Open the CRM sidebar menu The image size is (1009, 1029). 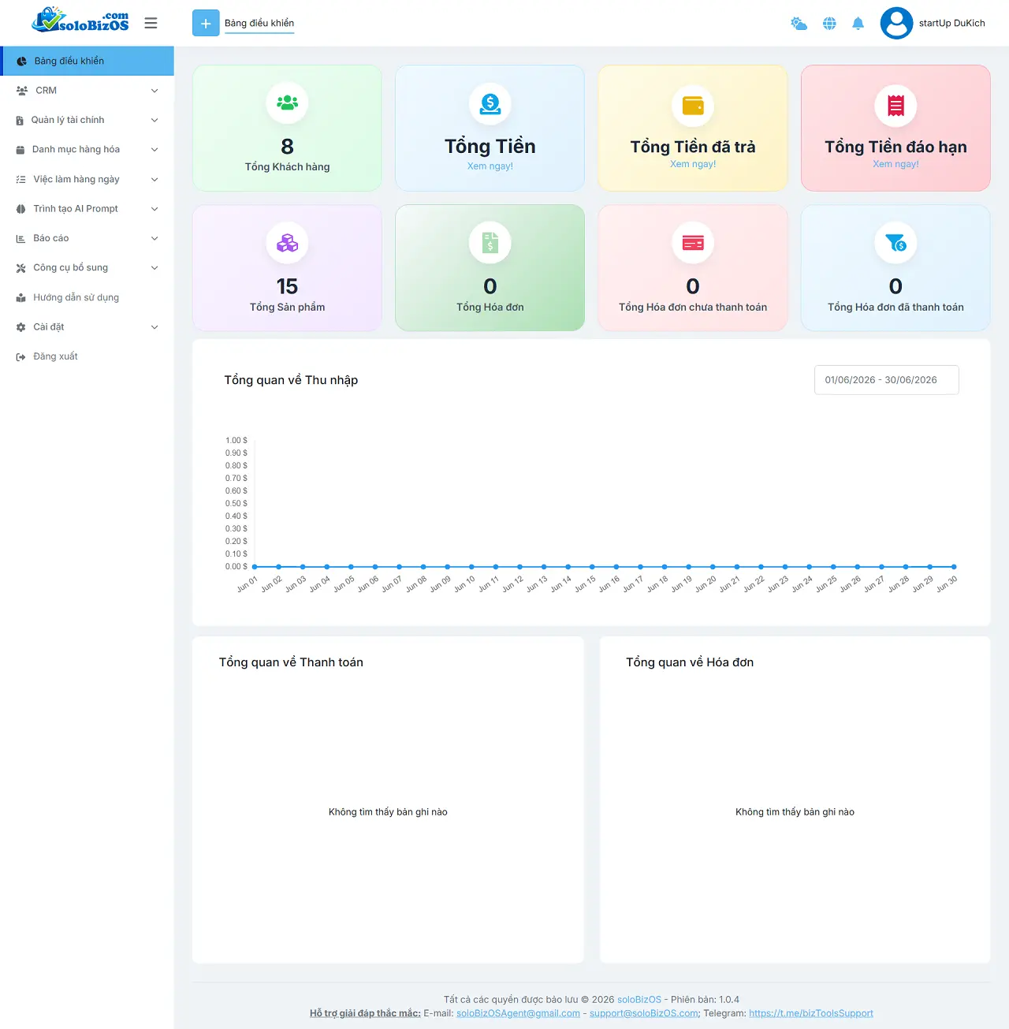[87, 91]
